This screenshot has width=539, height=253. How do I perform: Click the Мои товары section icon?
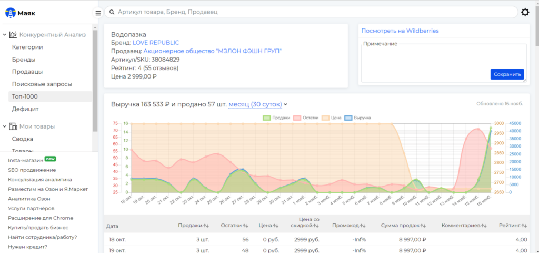[x=13, y=126]
